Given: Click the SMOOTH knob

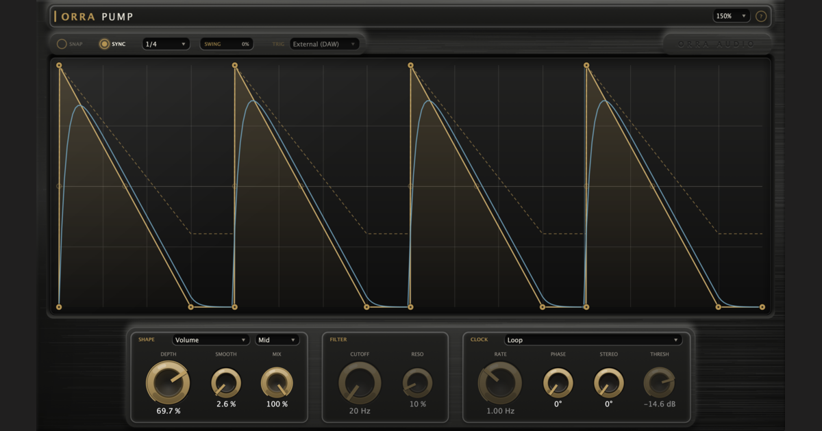Looking at the screenshot, I should [x=226, y=383].
